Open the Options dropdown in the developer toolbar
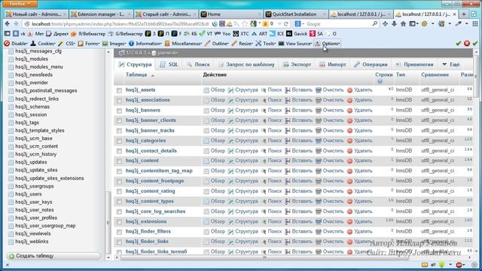Image resolution: width=482 pixels, height=271 pixels. [x=328, y=44]
